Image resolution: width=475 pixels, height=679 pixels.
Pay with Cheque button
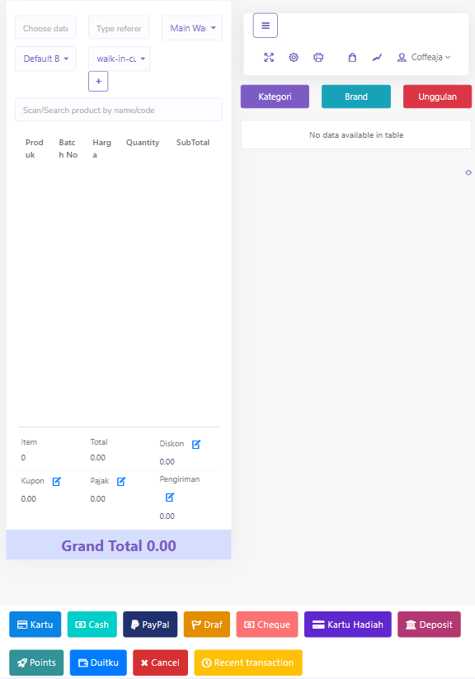[x=267, y=625]
